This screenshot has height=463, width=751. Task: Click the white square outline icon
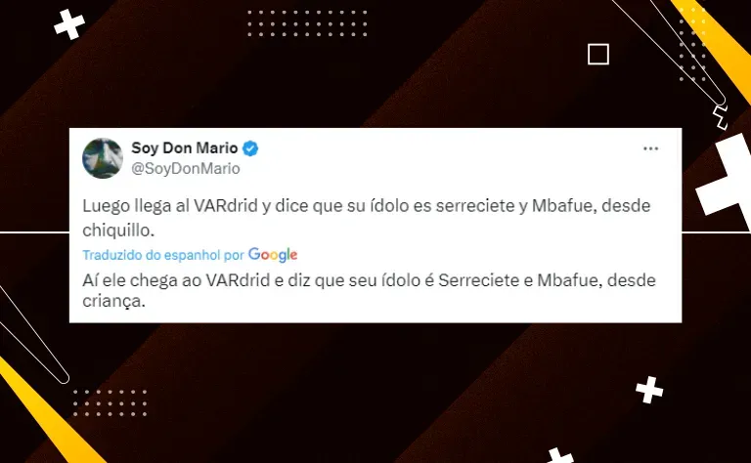click(x=598, y=54)
